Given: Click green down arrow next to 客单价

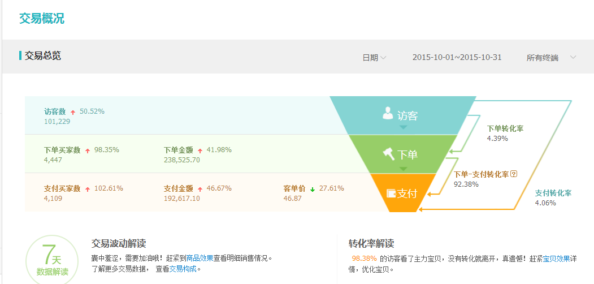Looking at the screenshot, I should [x=313, y=189].
